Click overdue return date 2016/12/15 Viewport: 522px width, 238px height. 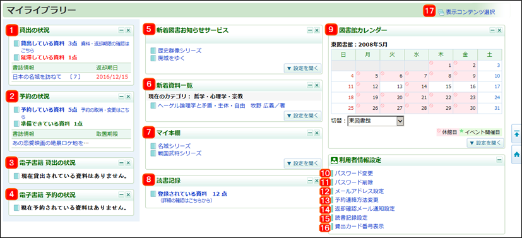[x=112, y=77]
